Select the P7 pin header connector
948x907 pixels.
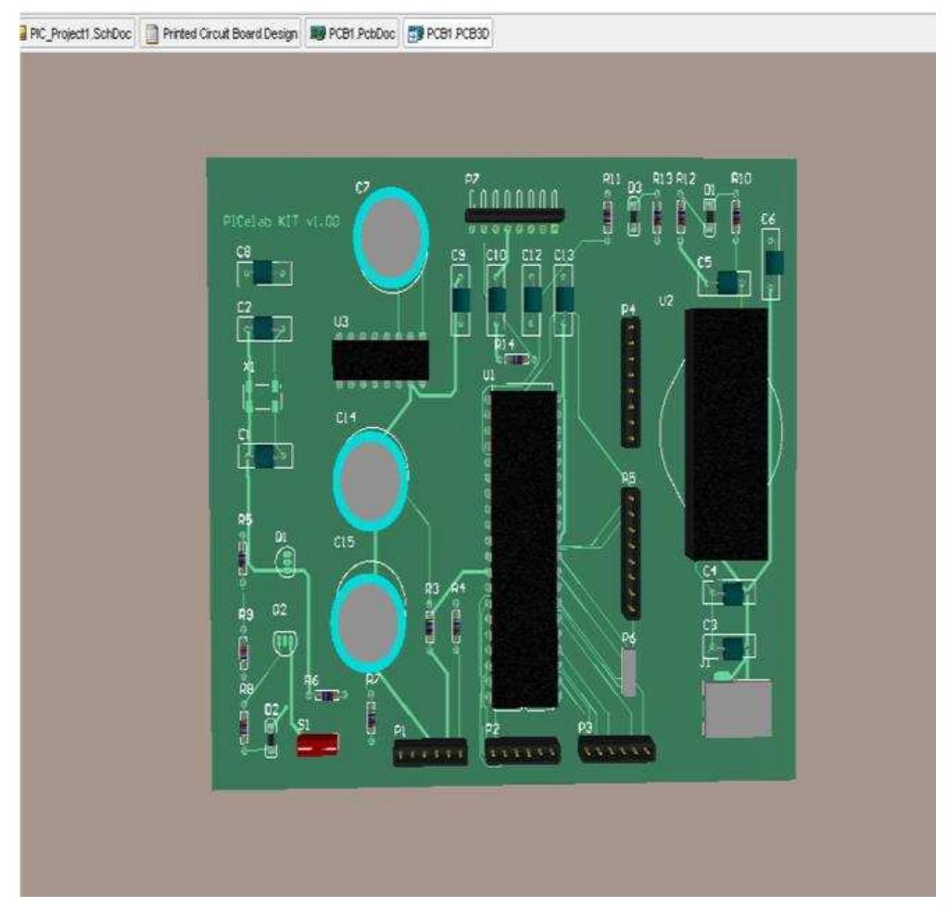[x=513, y=215]
